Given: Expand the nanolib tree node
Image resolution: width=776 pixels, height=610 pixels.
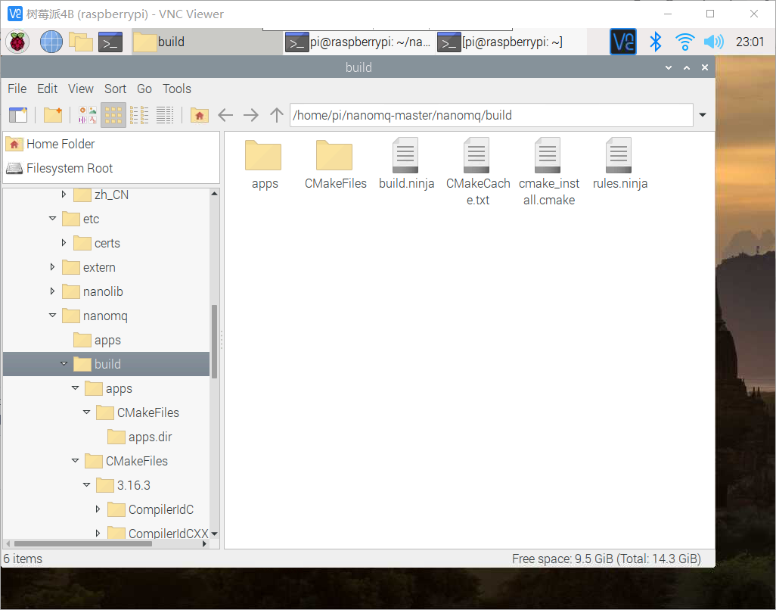Looking at the screenshot, I should pyautogui.click(x=52, y=291).
